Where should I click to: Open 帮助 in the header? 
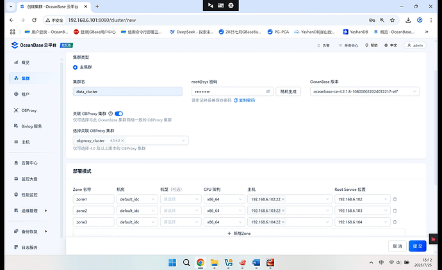[372, 45]
